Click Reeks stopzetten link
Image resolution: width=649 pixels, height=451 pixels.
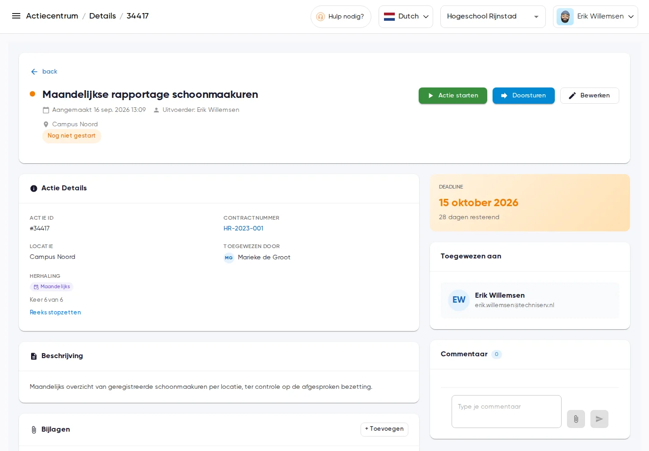(x=55, y=313)
